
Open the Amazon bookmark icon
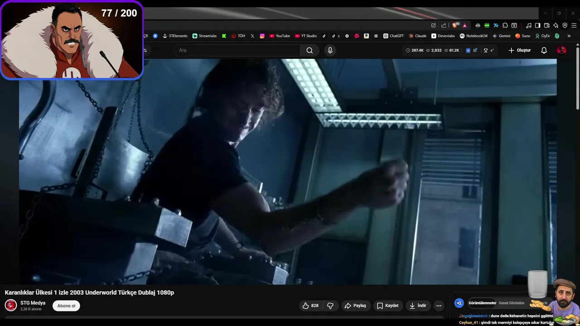point(366,36)
